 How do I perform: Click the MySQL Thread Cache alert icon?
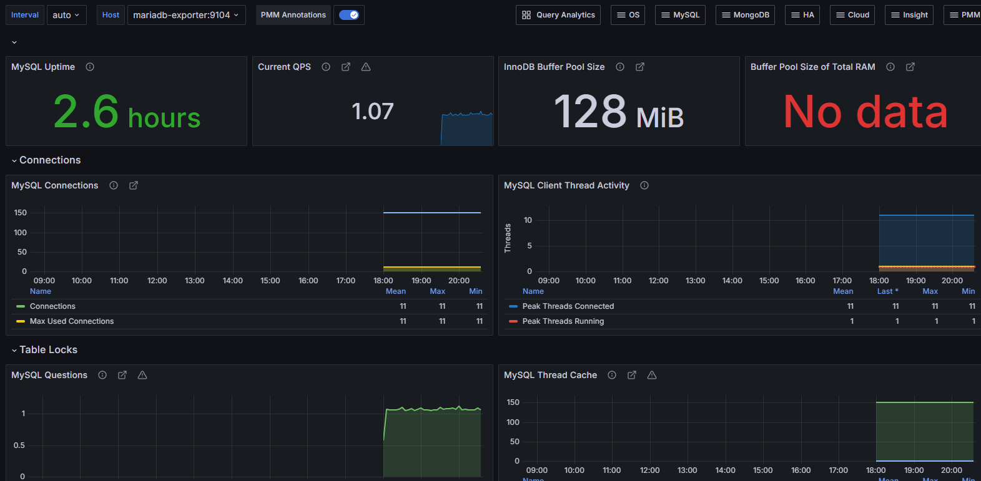[652, 375]
